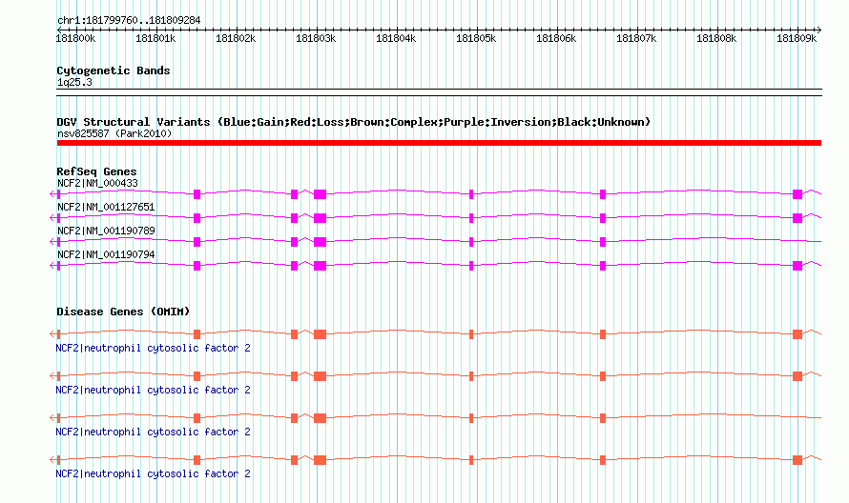Click the chr1:181799760..181809284 region label
This screenshot has width=849, height=503.
[129, 21]
